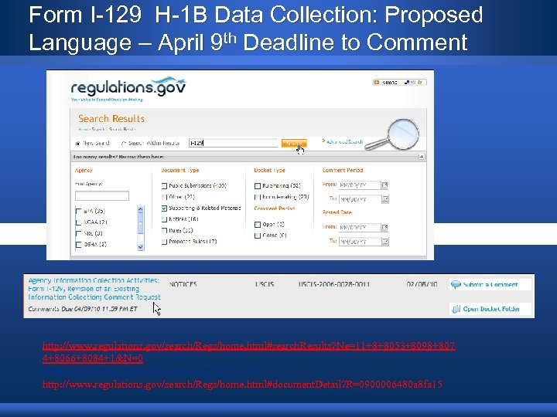Viewport: 557px width, 417px height.
Task: Check the OSHA (2) agency checkbox
Action: [78, 244]
